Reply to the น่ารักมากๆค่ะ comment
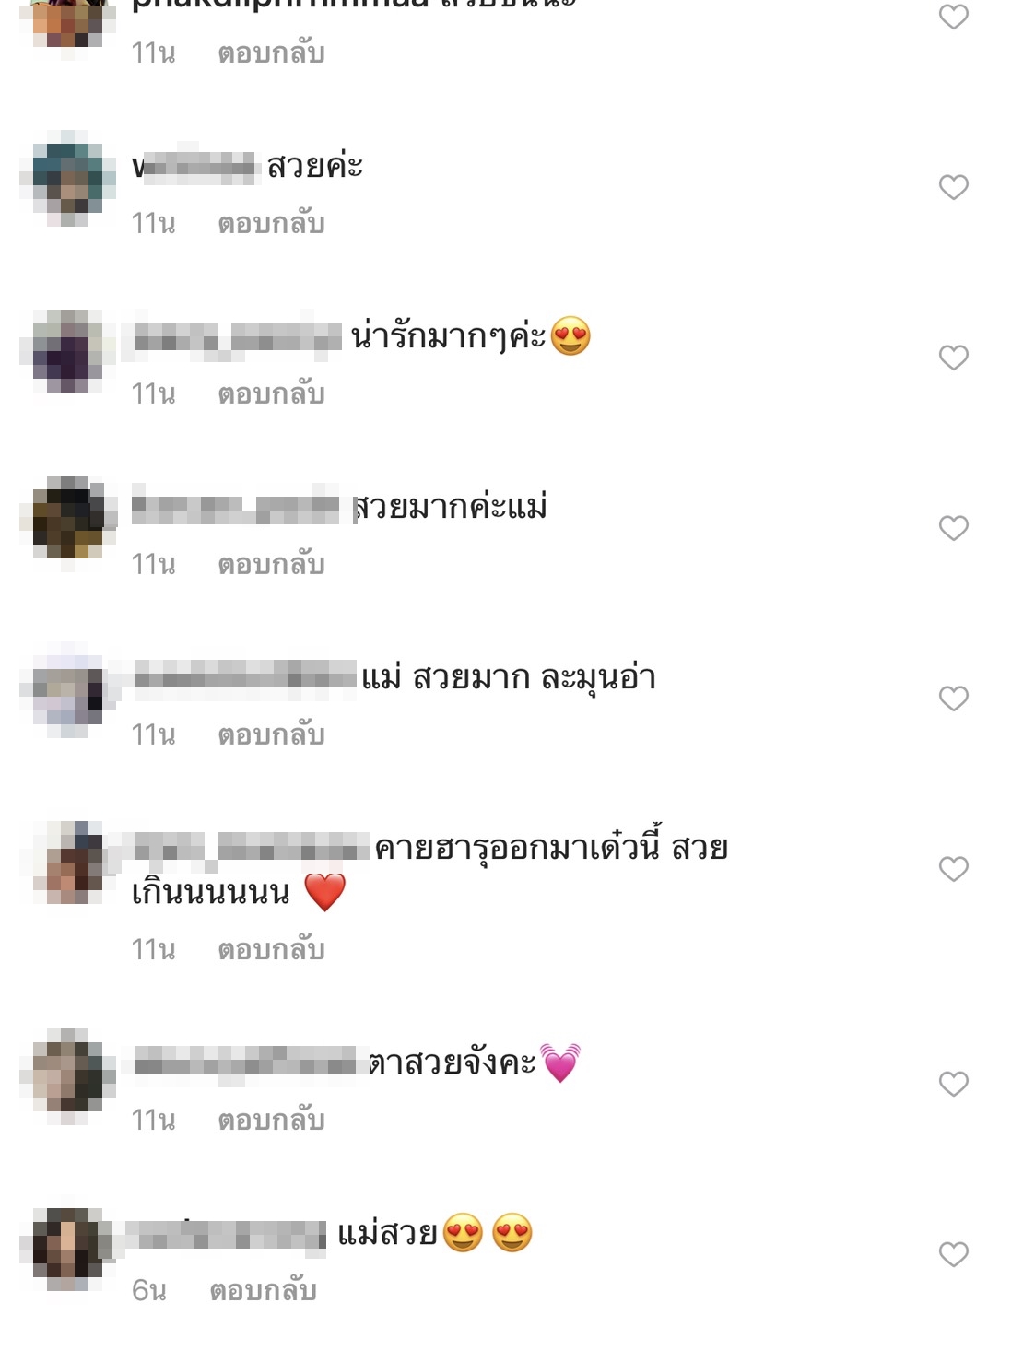Screen dimensions: 1023x1362 271,394
